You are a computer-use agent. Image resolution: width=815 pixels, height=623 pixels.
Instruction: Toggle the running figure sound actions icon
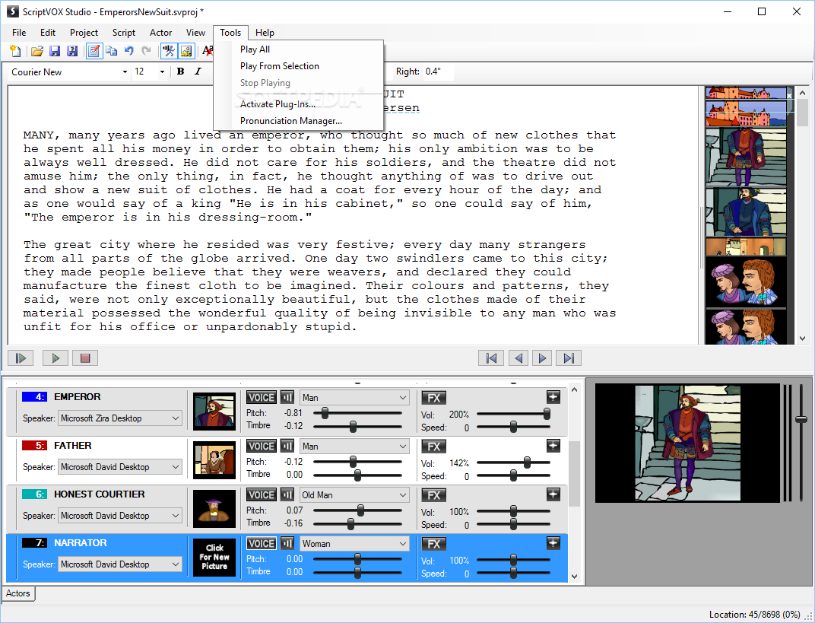[169, 51]
